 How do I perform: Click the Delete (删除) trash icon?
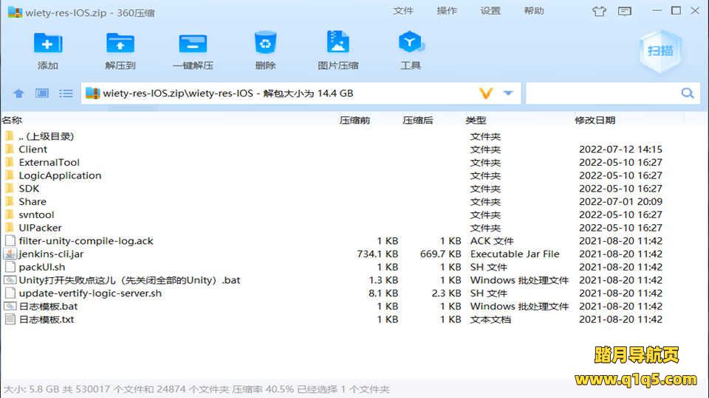click(264, 43)
